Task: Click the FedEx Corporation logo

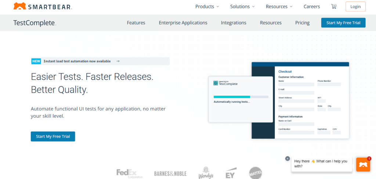Action: coord(130,173)
